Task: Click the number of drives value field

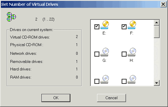Action: [x=37, y=19]
